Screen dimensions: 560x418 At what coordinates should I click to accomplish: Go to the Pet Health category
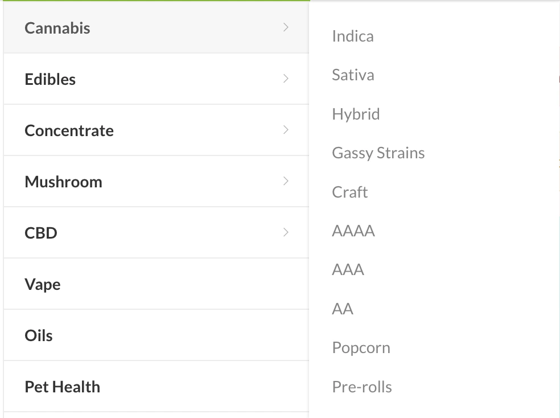point(62,387)
